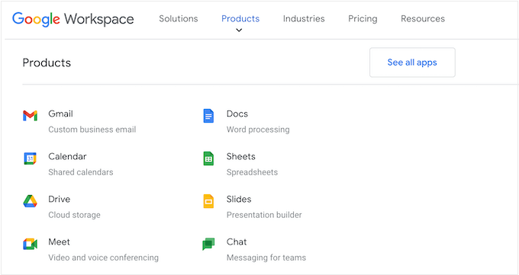Click the Gmail envelope icon
Image resolution: width=519 pixels, height=275 pixels.
30,116
